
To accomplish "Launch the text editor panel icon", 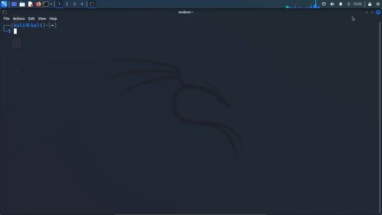I will point(30,4).
